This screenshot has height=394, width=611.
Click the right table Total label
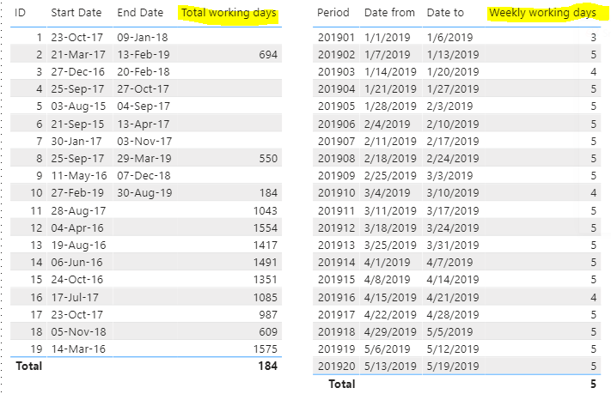click(x=342, y=384)
